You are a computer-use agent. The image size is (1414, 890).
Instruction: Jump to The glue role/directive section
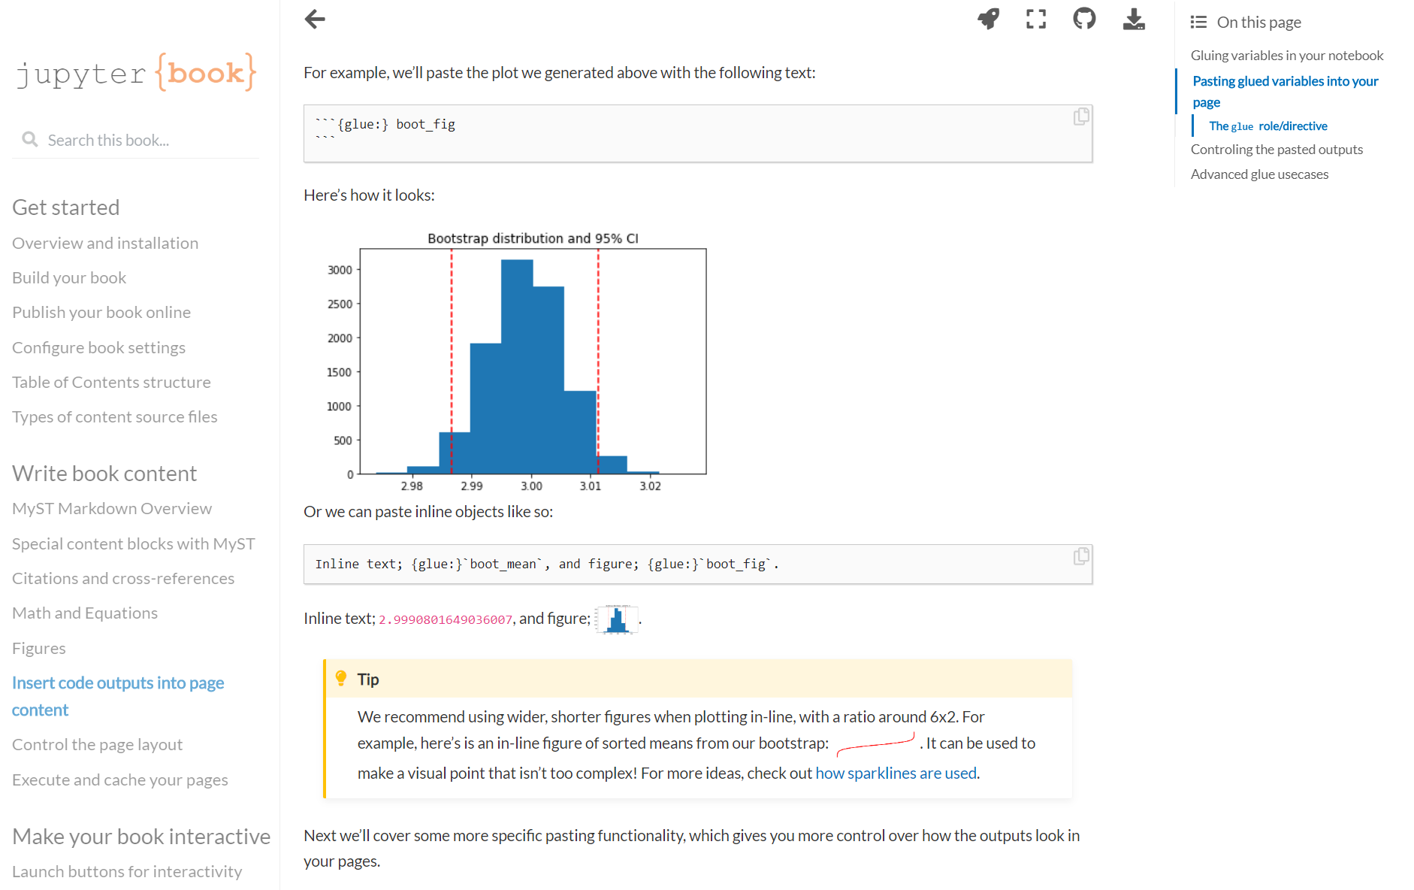1268,126
